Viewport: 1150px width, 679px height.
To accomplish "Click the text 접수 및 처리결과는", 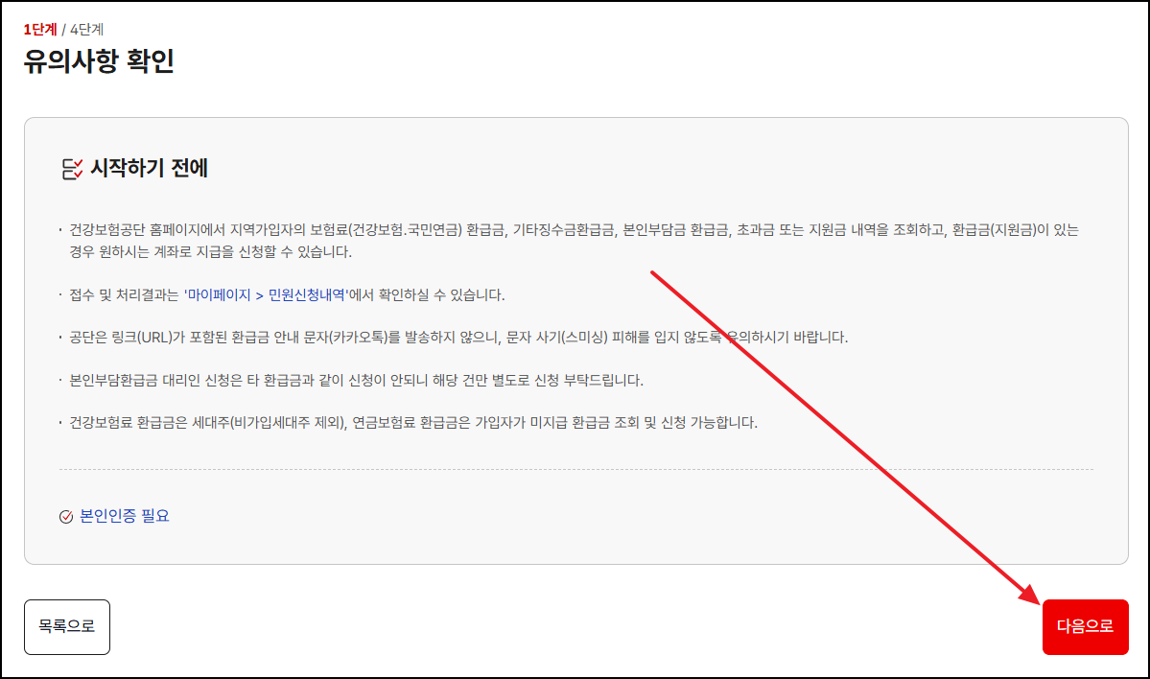I will click(x=124, y=294).
